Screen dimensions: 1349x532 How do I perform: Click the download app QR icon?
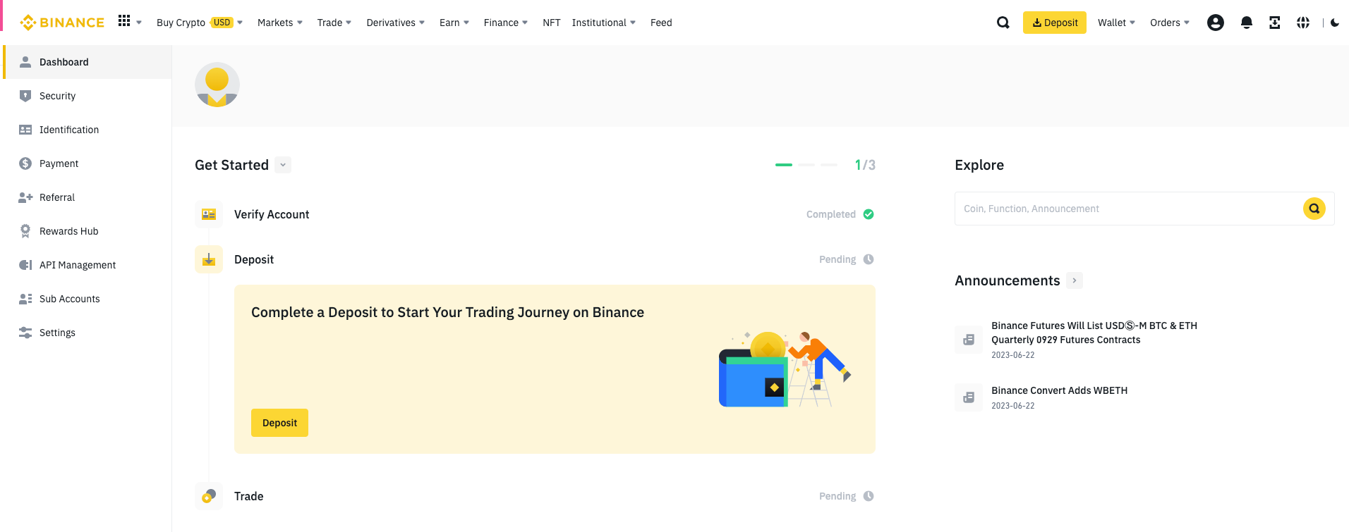pos(1274,23)
